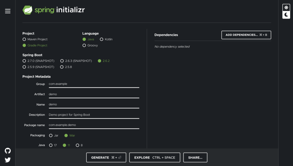The height and width of the screenshot is (166, 293).
Task: Open the Twitter profile link
Action: coord(7,160)
